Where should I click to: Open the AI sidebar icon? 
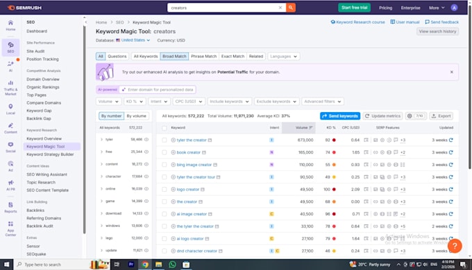pos(10,66)
